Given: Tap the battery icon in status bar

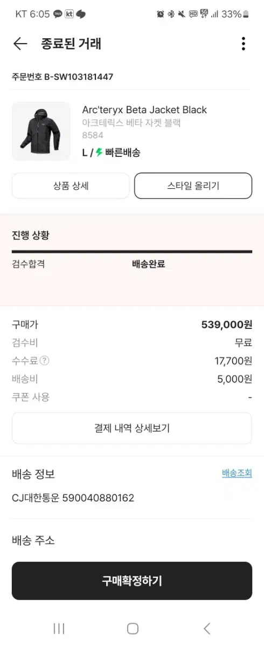Looking at the screenshot, I should 246,14.
